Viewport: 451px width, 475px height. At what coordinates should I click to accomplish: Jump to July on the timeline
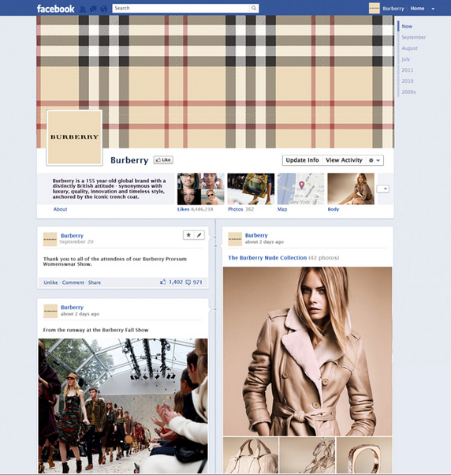[x=405, y=59]
